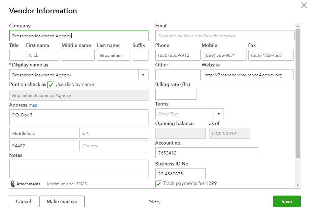Click the Attachments label

(x=28, y=184)
